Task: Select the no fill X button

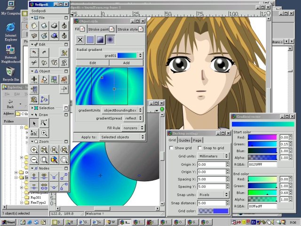Action: pyautogui.click(x=80, y=40)
